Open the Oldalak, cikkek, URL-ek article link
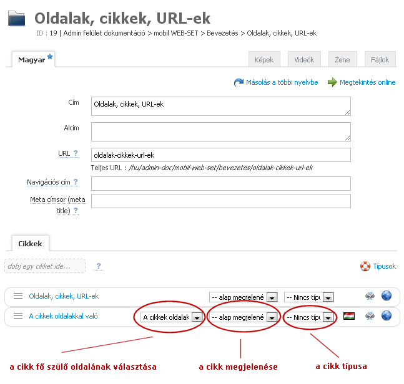Image resolution: width=404 pixels, height=384 pixels. [64, 296]
